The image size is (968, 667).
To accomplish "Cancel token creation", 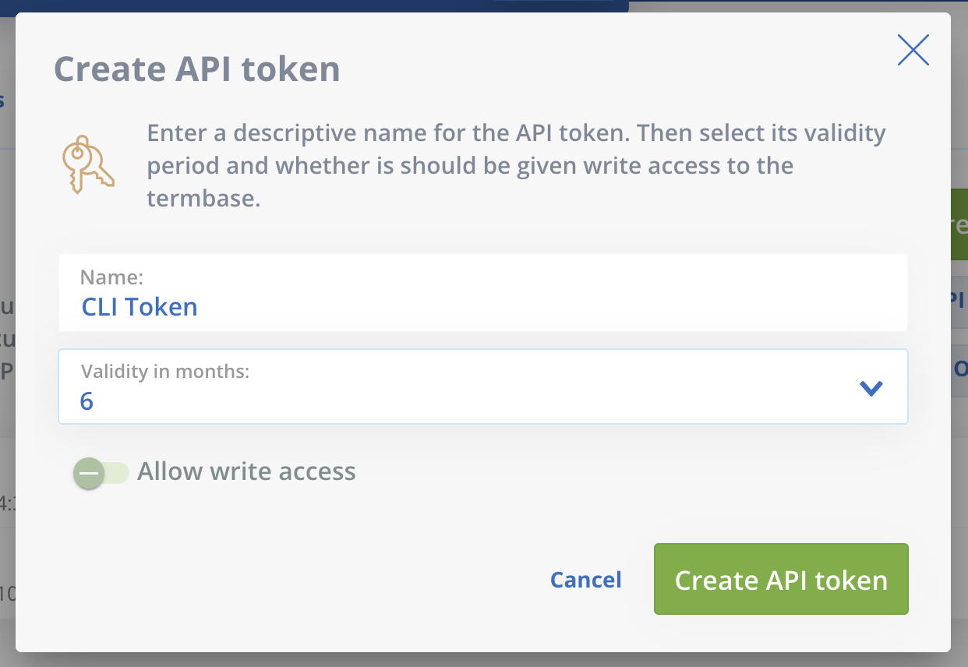I will coord(586,580).
